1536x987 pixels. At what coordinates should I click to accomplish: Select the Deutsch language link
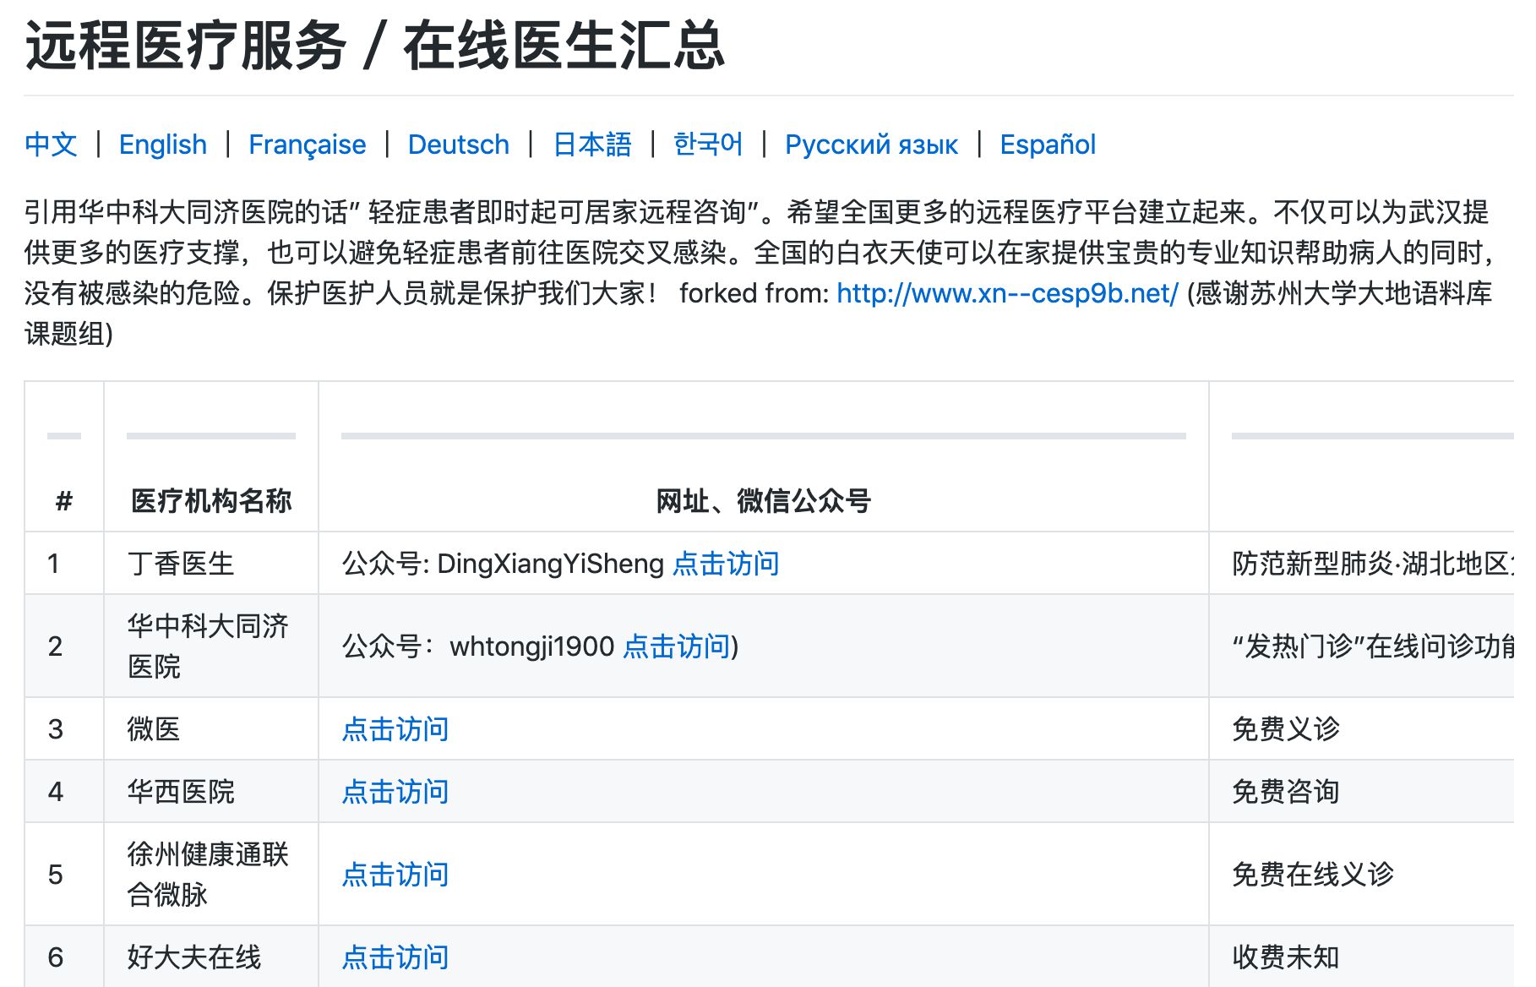459,145
